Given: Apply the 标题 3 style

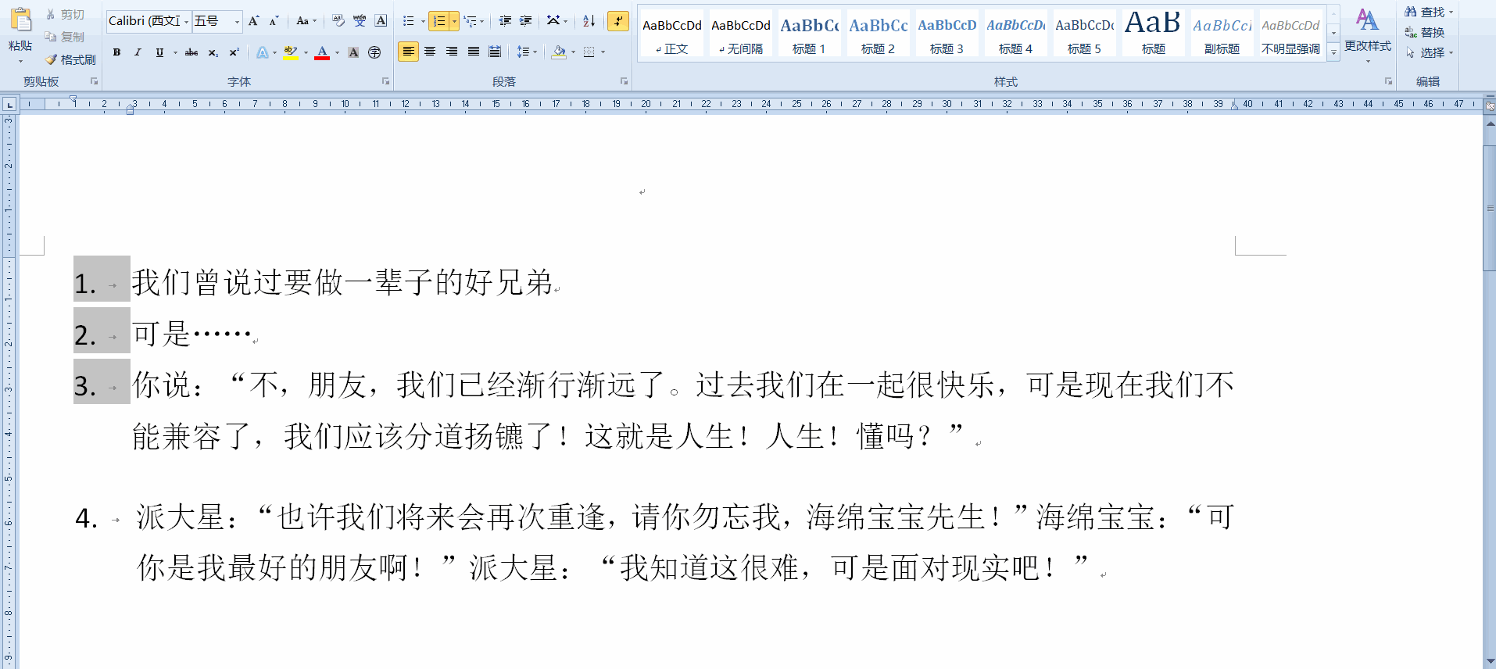Looking at the screenshot, I should [x=947, y=34].
